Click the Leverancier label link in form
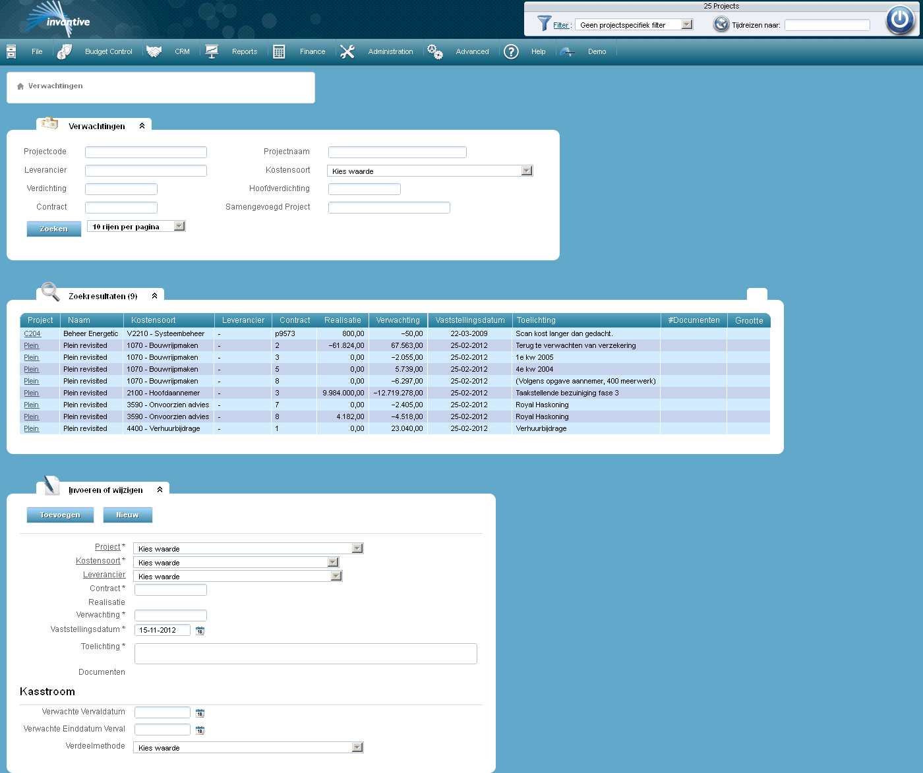This screenshot has width=923, height=773. coord(104,575)
